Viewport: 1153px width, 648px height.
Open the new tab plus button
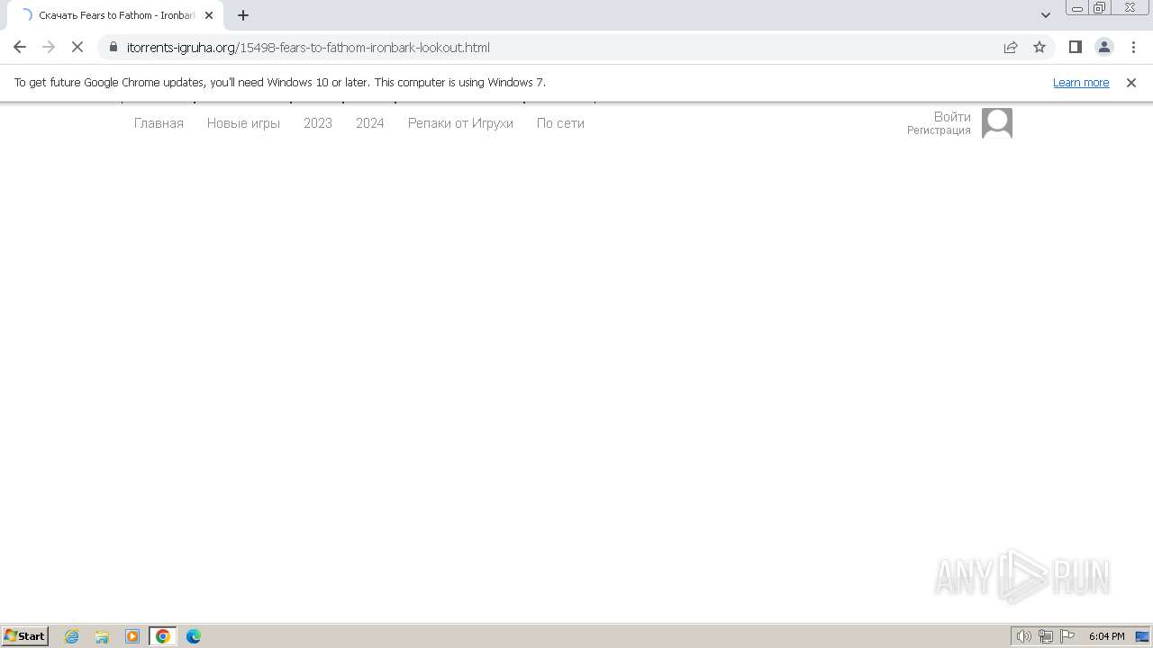(x=243, y=15)
